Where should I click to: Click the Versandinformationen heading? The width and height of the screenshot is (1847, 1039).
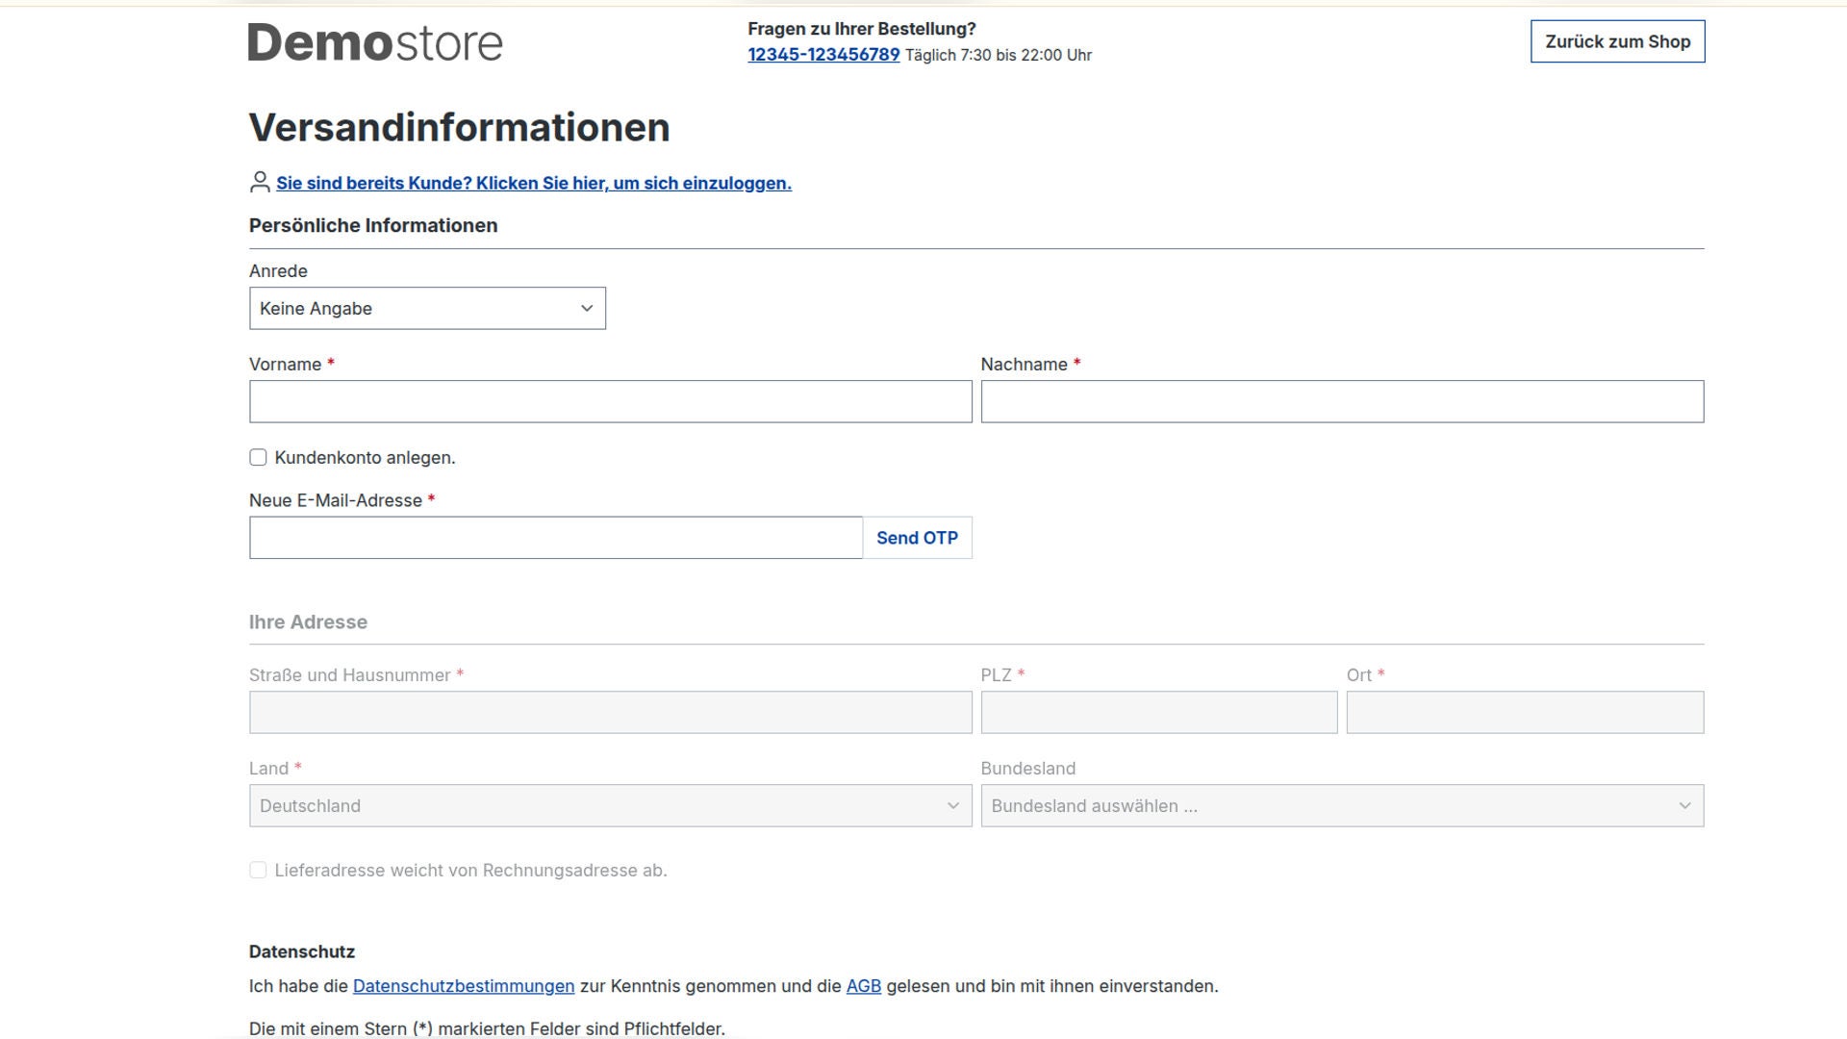(x=459, y=128)
